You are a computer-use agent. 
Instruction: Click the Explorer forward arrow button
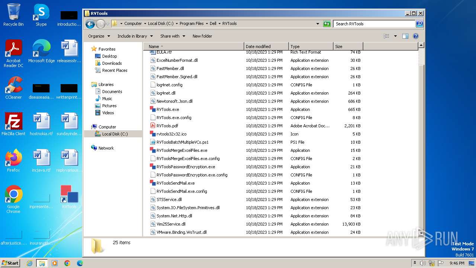100,24
